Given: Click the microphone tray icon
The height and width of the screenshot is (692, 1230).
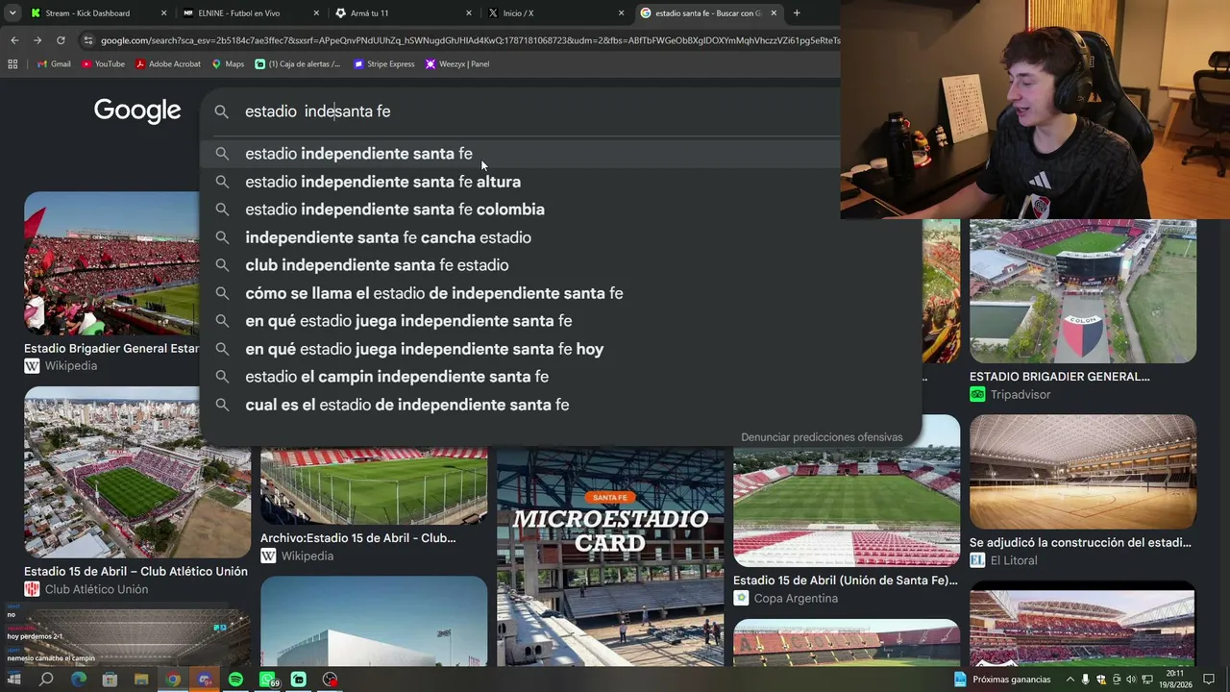Looking at the screenshot, I should 1086,680.
